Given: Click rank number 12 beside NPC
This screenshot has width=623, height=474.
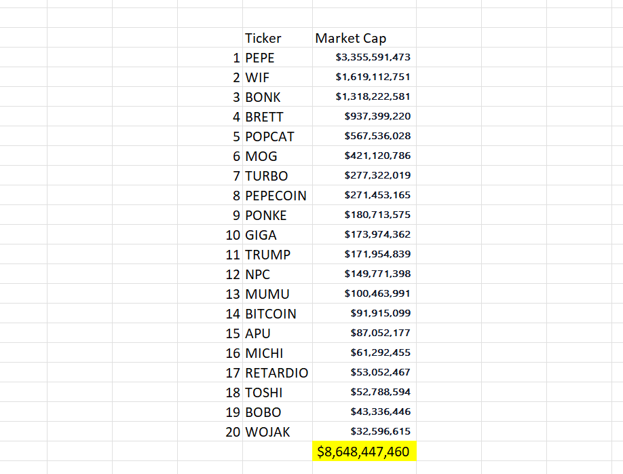Looking at the screenshot, I should (233, 274).
